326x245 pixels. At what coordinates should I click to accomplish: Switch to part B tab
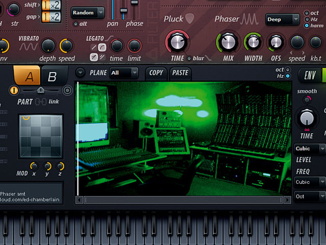click(x=55, y=76)
